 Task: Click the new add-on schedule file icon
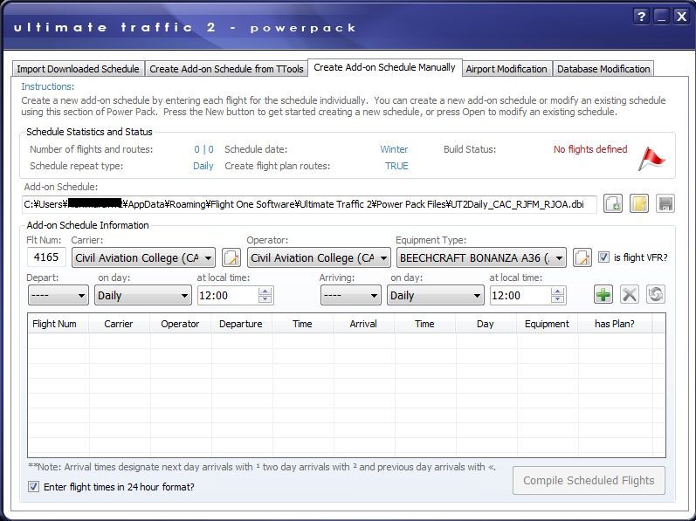click(613, 204)
